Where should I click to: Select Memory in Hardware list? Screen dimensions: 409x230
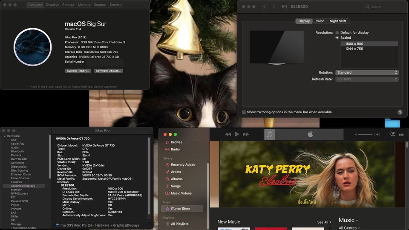[x=16, y=190]
